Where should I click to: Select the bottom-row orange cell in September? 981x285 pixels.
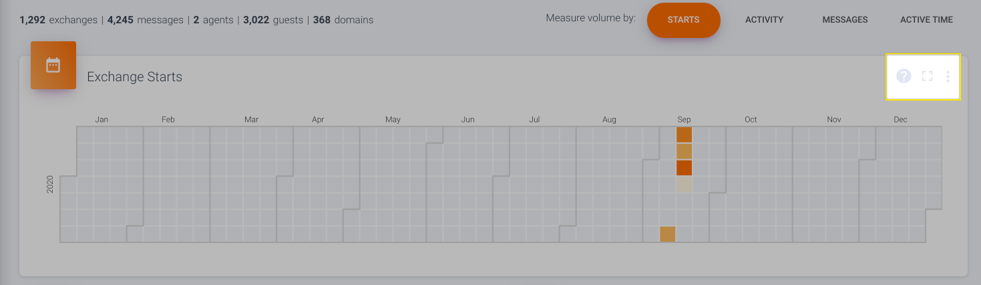pyautogui.click(x=668, y=234)
